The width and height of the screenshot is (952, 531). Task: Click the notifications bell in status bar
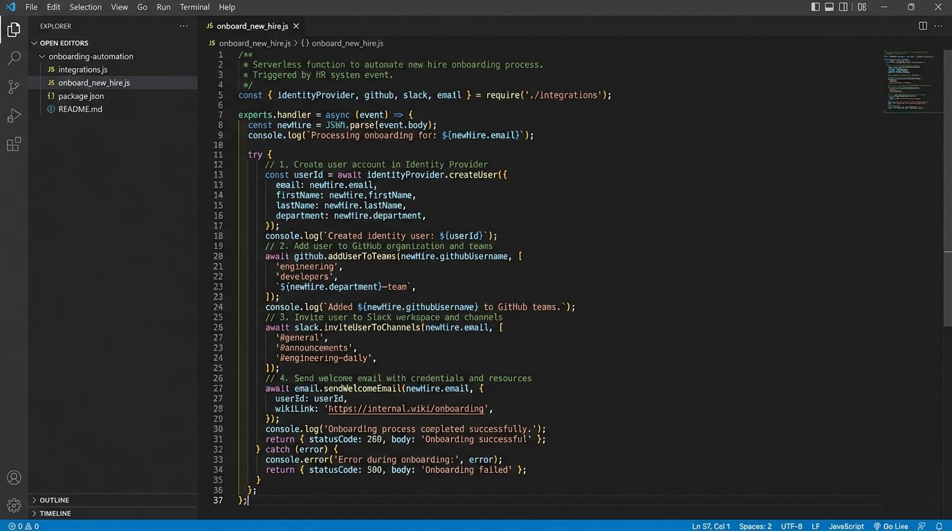click(x=939, y=526)
